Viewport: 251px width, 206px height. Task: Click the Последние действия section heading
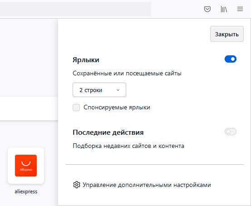(x=108, y=132)
